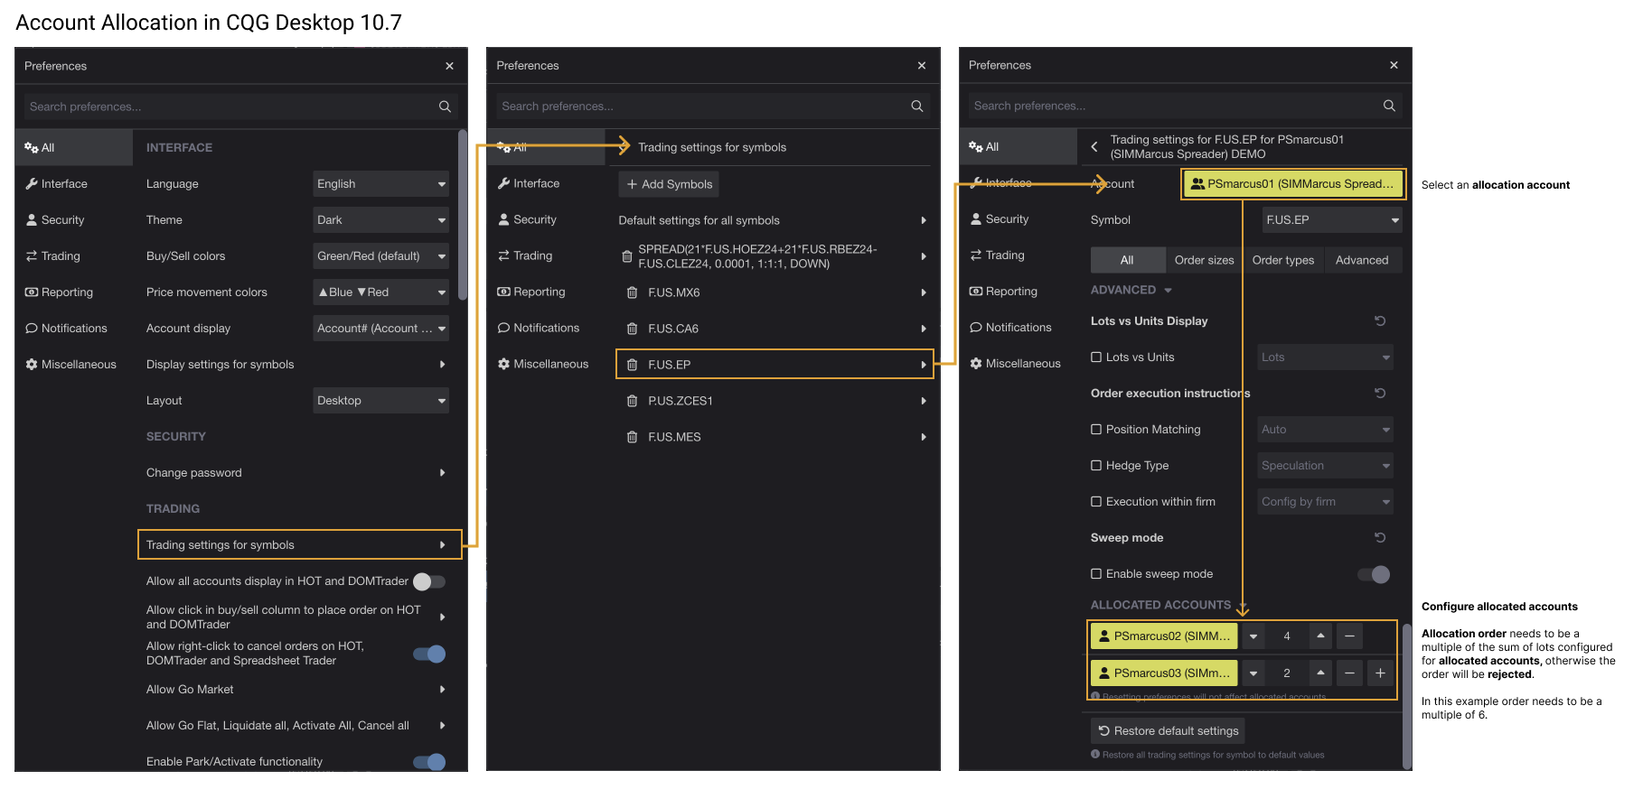Toggle the Enable sweep mode switch
Viewport: 1643px width, 789px height.
click(x=1374, y=574)
